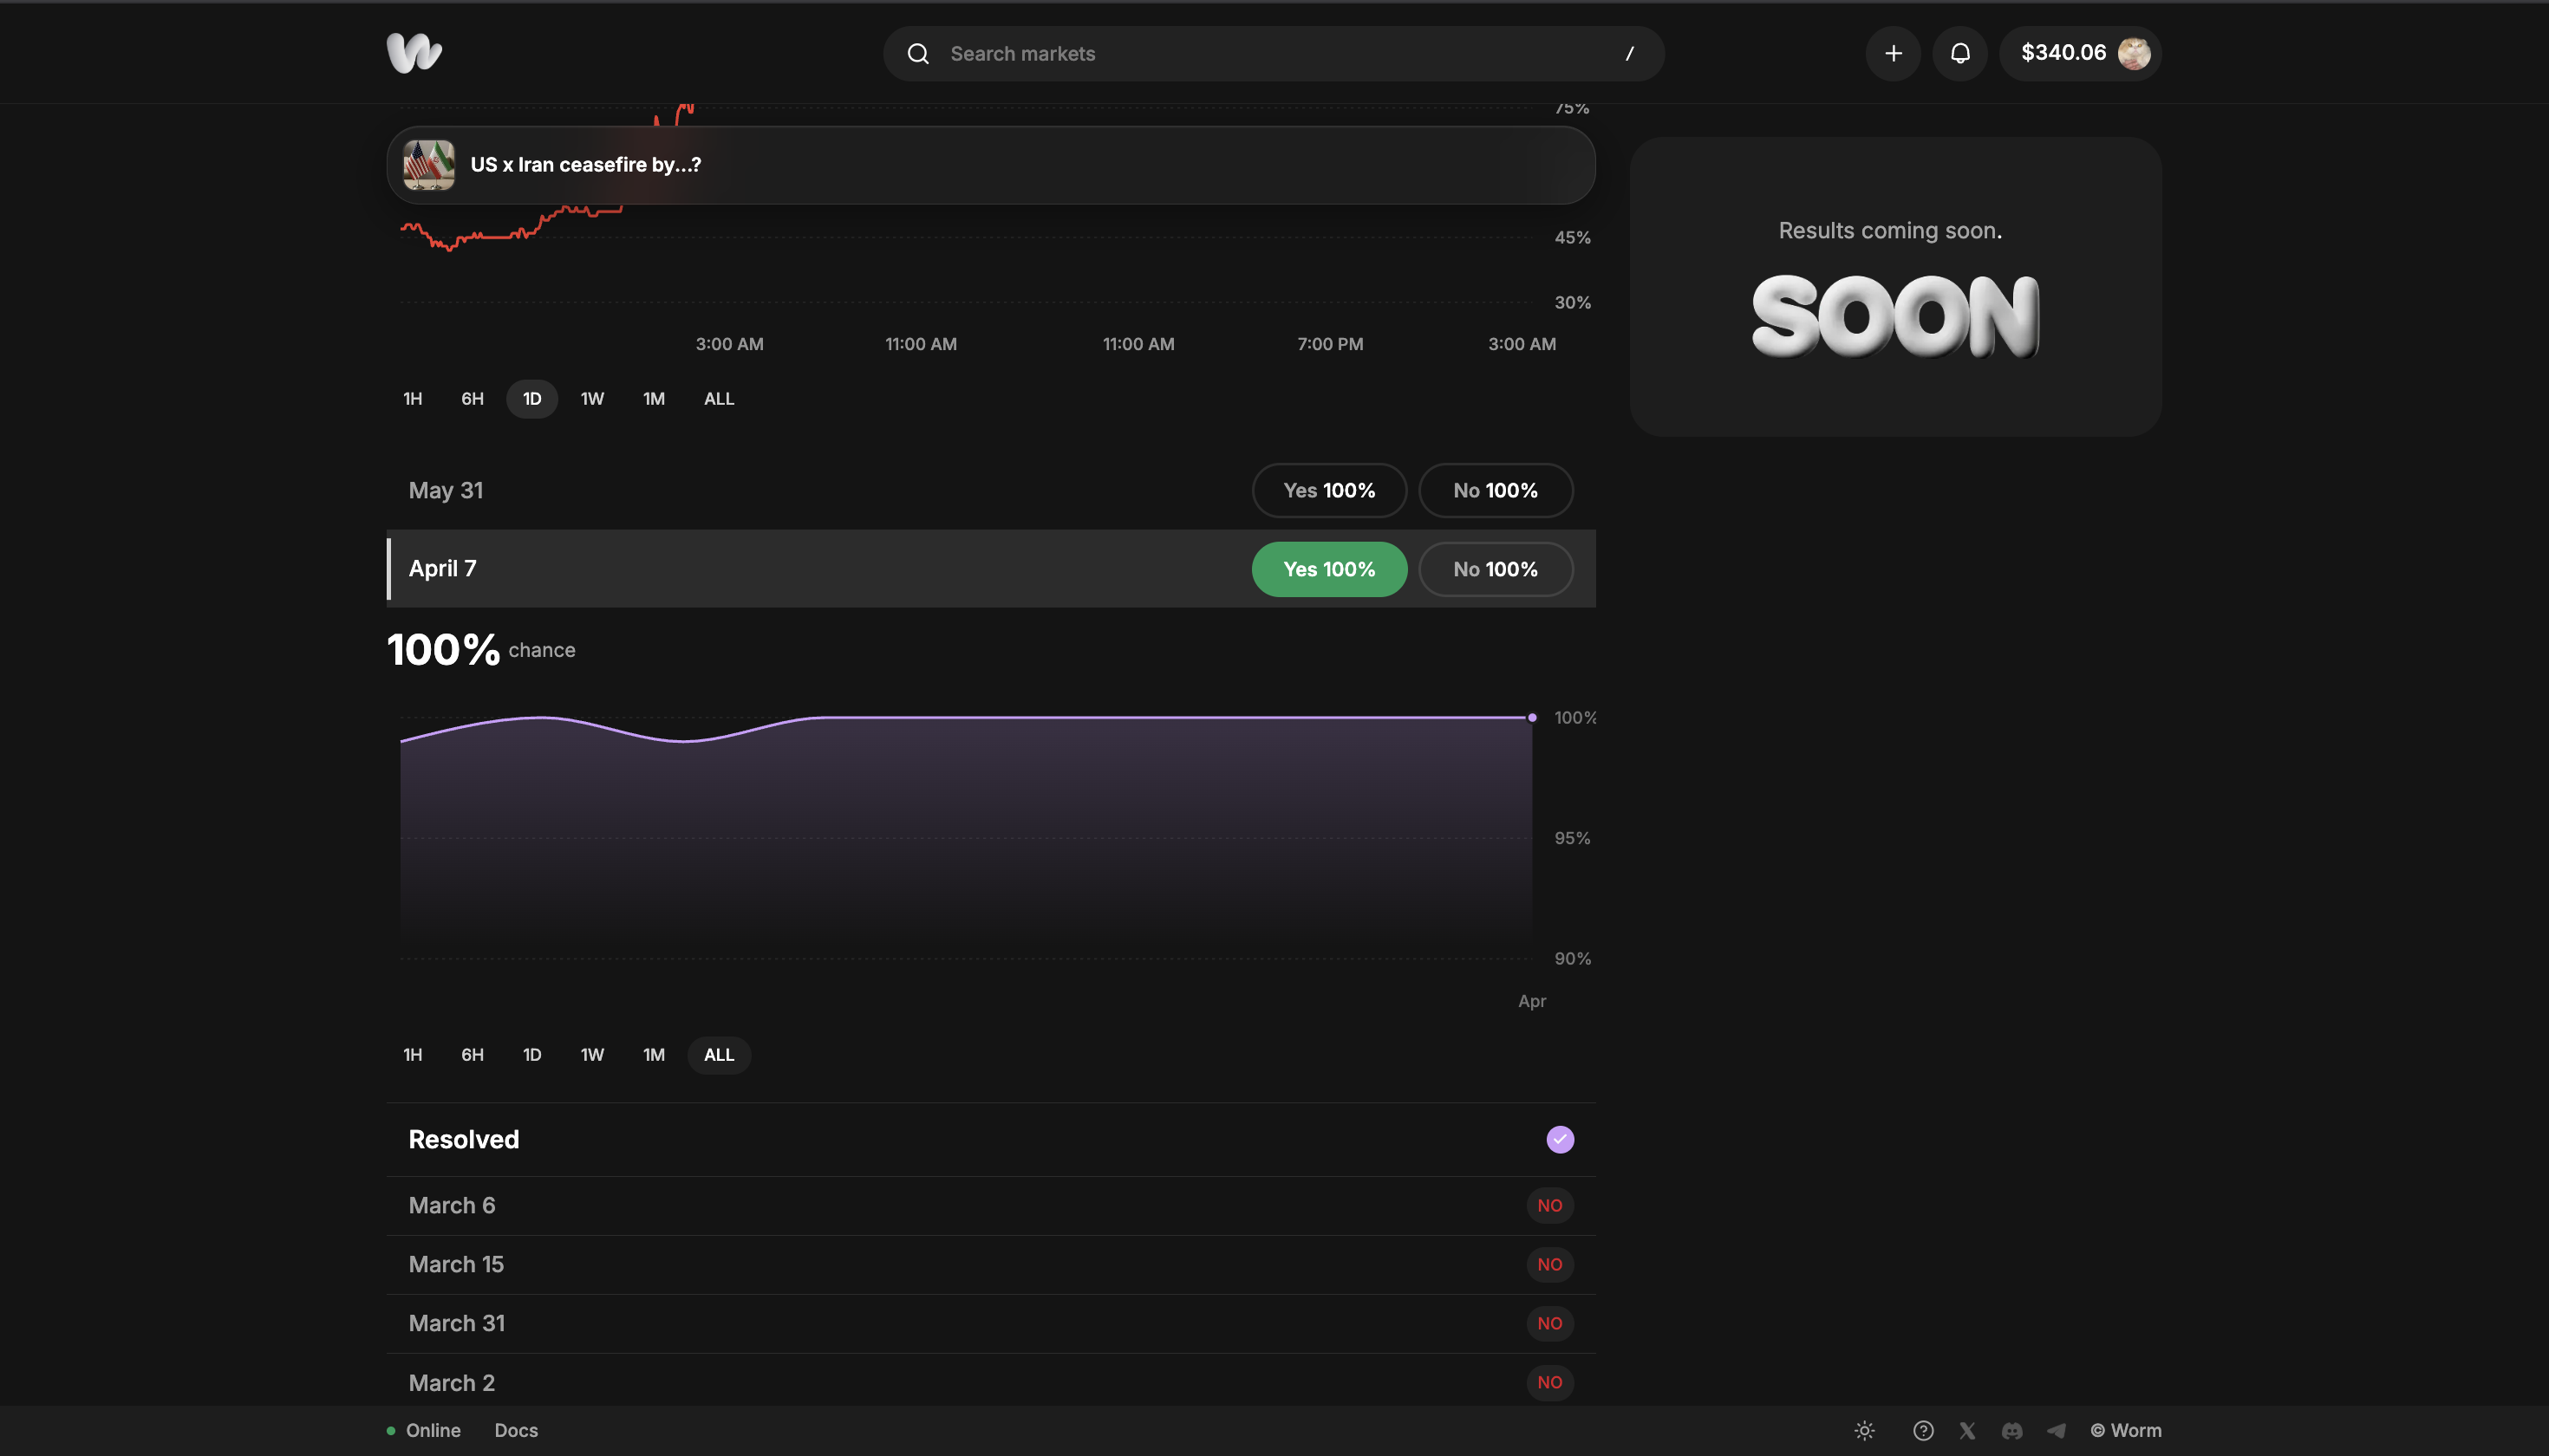Click the 100% chance value
The width and height of the screenshot is (2549, 1456).
[443, 650]
